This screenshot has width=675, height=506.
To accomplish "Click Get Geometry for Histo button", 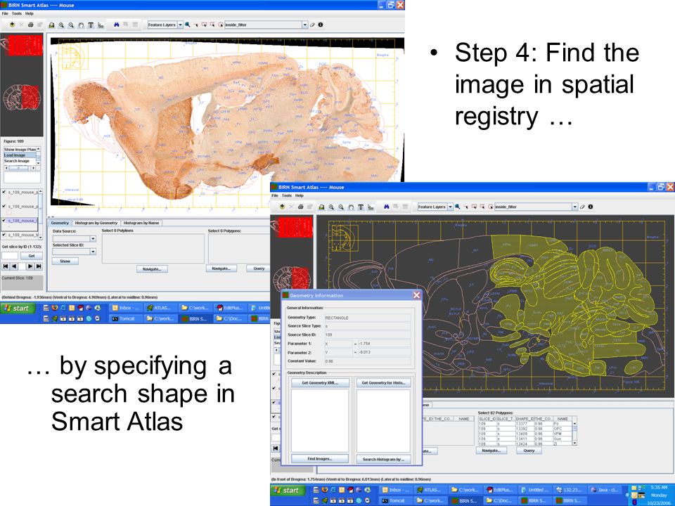I will pyautogui.click(x=383, y=382).
